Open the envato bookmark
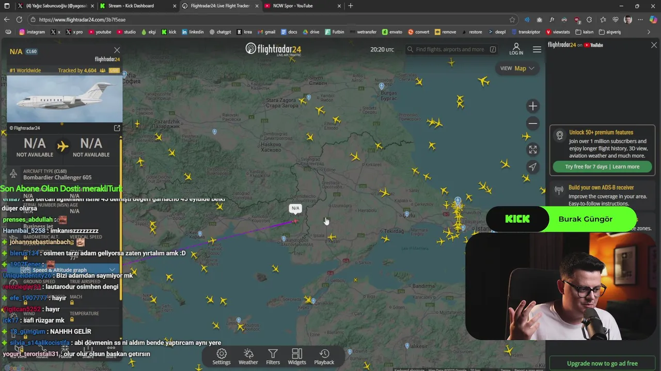The height and width of the screenshot is (371, 661). [392, 32]
